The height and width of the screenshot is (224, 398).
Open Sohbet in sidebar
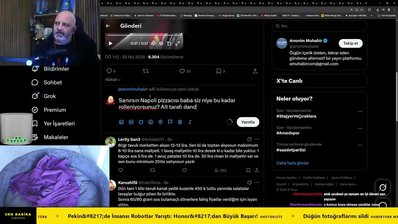[47, 82]
